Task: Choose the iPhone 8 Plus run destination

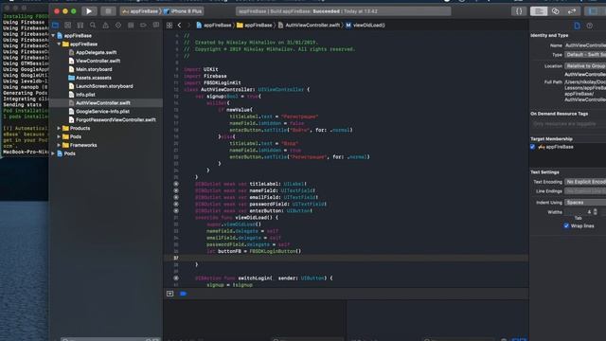Action: (183, 11)
